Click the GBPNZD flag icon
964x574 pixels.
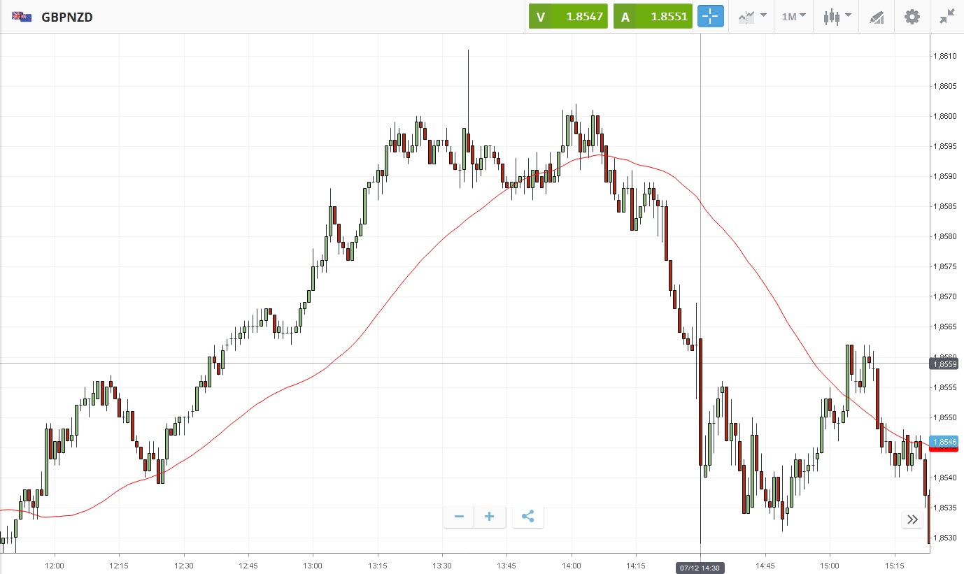21,17
